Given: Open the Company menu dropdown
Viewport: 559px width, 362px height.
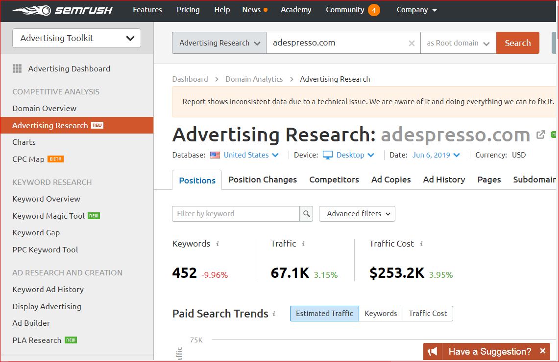Looking at the screenshot, I should (x=417, y=10).
